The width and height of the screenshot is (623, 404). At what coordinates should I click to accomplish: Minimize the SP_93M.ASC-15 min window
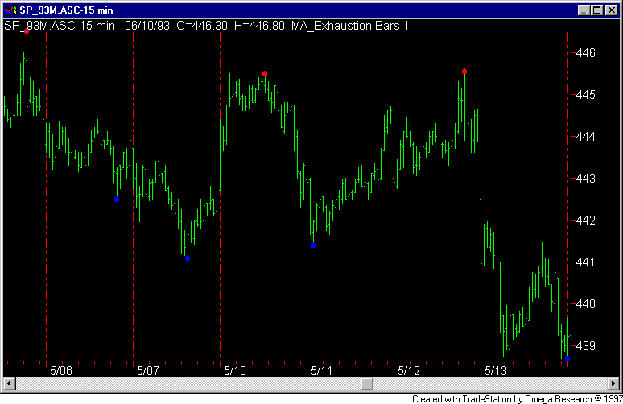(584, 10)
